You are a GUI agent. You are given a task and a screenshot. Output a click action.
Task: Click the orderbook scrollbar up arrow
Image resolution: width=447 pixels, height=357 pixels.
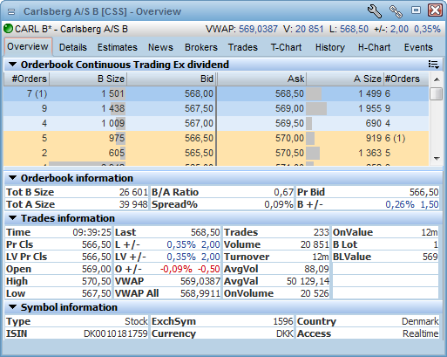[437, 79]
